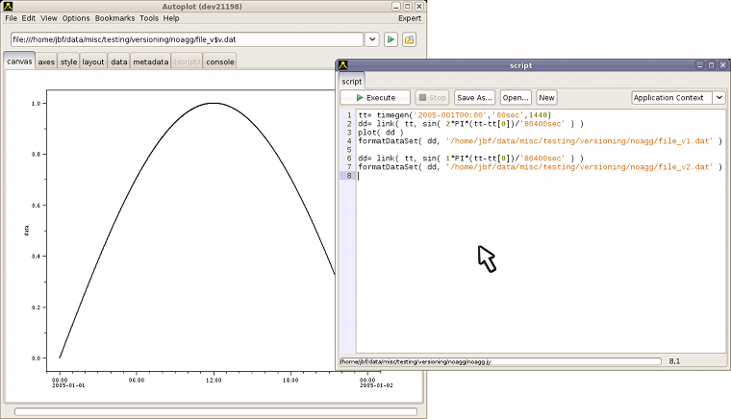Switch to the axes tab
Screen dimensions: 731x419
(46, 62)
